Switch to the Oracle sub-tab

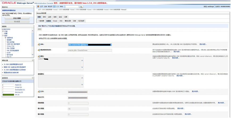click(55, 21)
